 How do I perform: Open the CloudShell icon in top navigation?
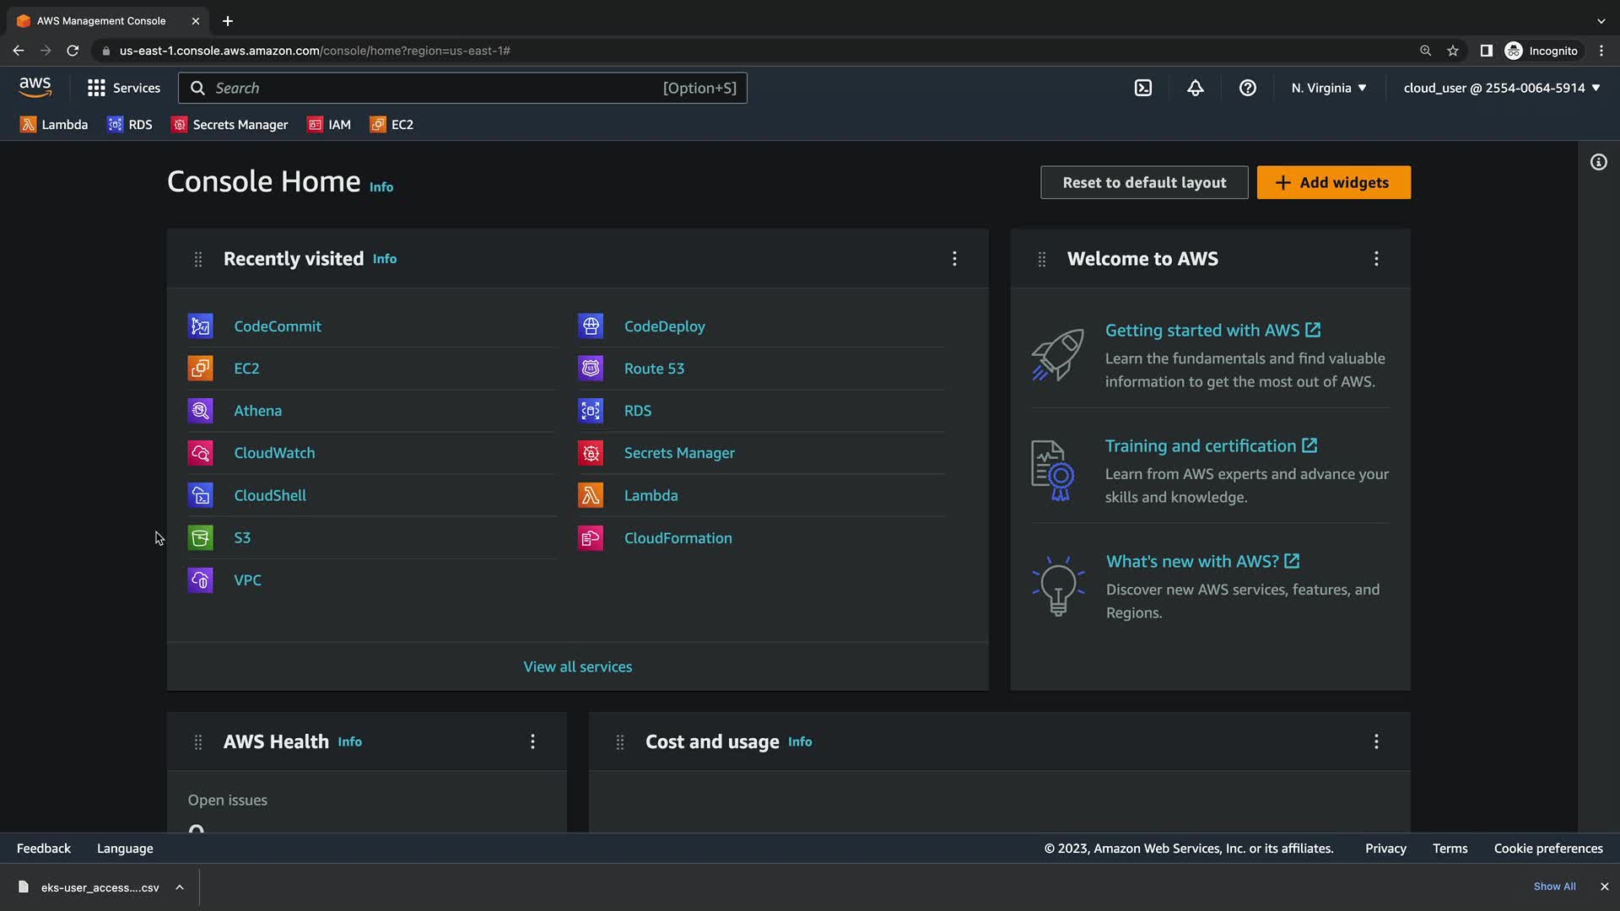(x=1142, y=88)
